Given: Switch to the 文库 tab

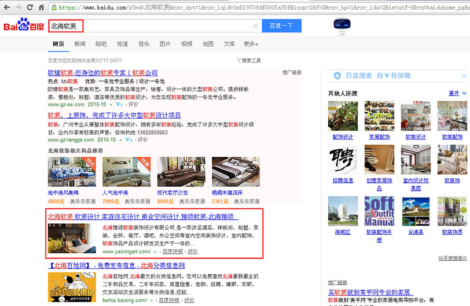Looking at the screenshot, I should [x=229, y=44].
